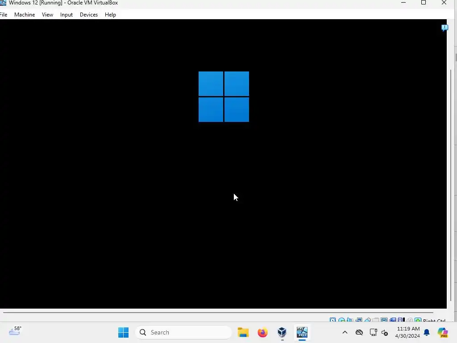Viewport: 457px width, 343px height.
Task: Click the hard disk activity indicator
Action: (x=332, y=320)
